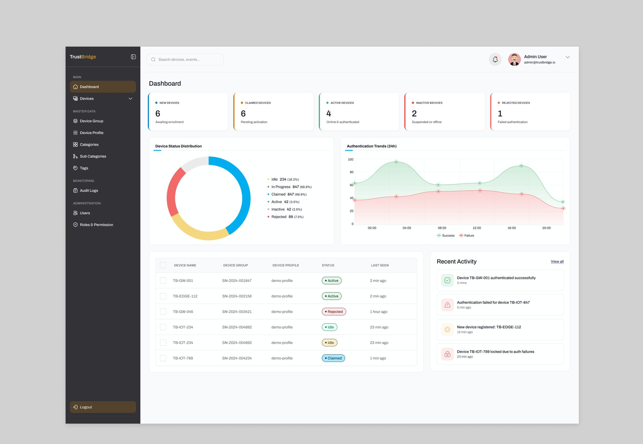Open the Rejected Devices stat card
Screen dimensions: 643x444
coord(530,112)
